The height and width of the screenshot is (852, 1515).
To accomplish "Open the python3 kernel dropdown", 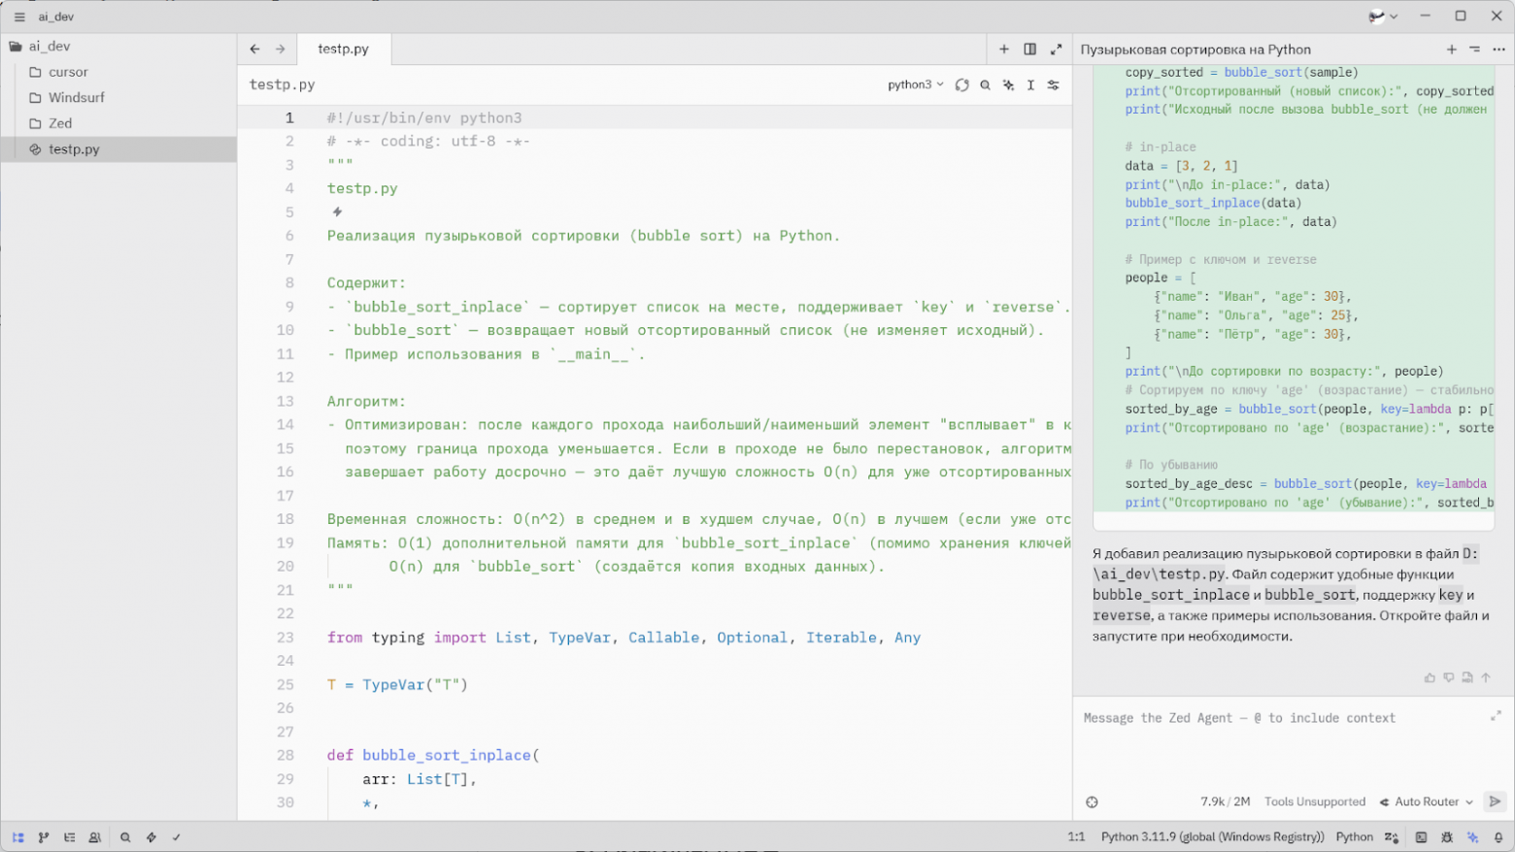I will click(915, 85).
